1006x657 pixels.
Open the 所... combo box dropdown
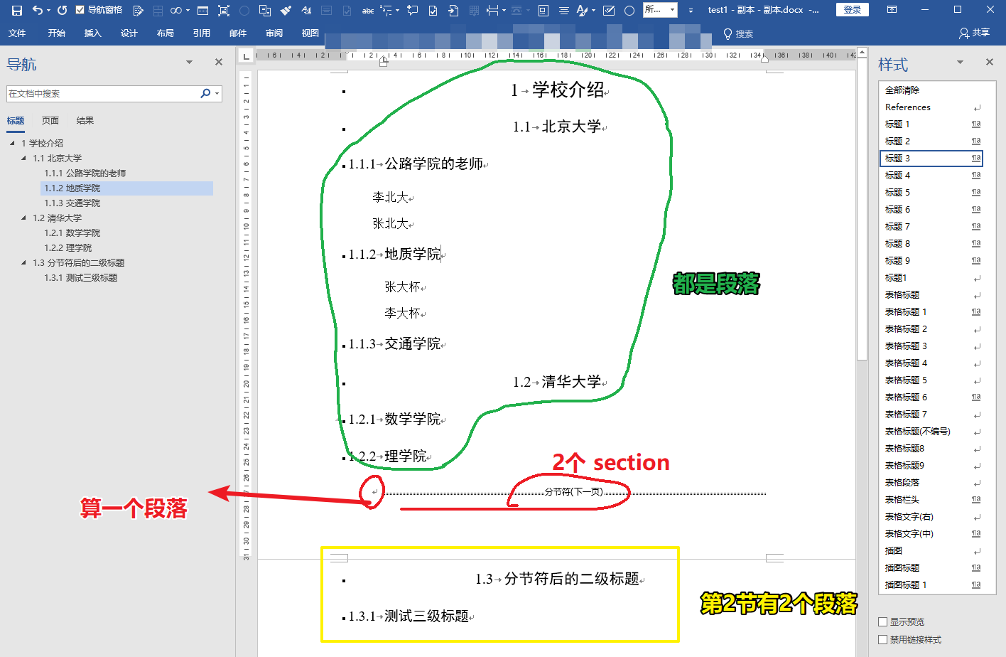[x=672, y=10]
